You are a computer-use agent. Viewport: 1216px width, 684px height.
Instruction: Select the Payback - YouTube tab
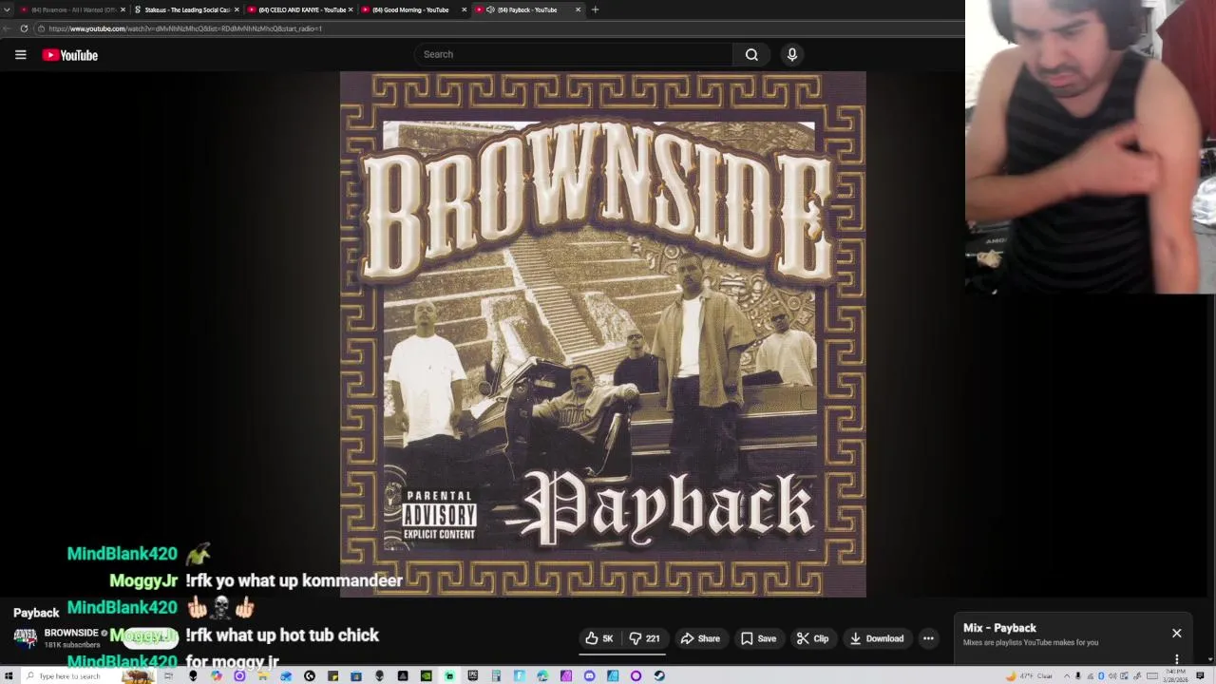click(x=527, y=9)
